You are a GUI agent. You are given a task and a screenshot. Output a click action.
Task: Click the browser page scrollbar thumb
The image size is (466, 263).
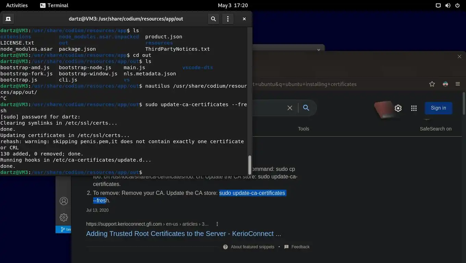pos(464,103)
